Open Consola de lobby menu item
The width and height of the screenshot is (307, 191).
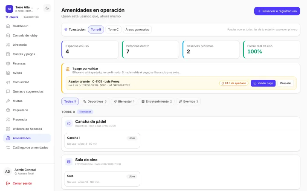click(x=27, y=36)
